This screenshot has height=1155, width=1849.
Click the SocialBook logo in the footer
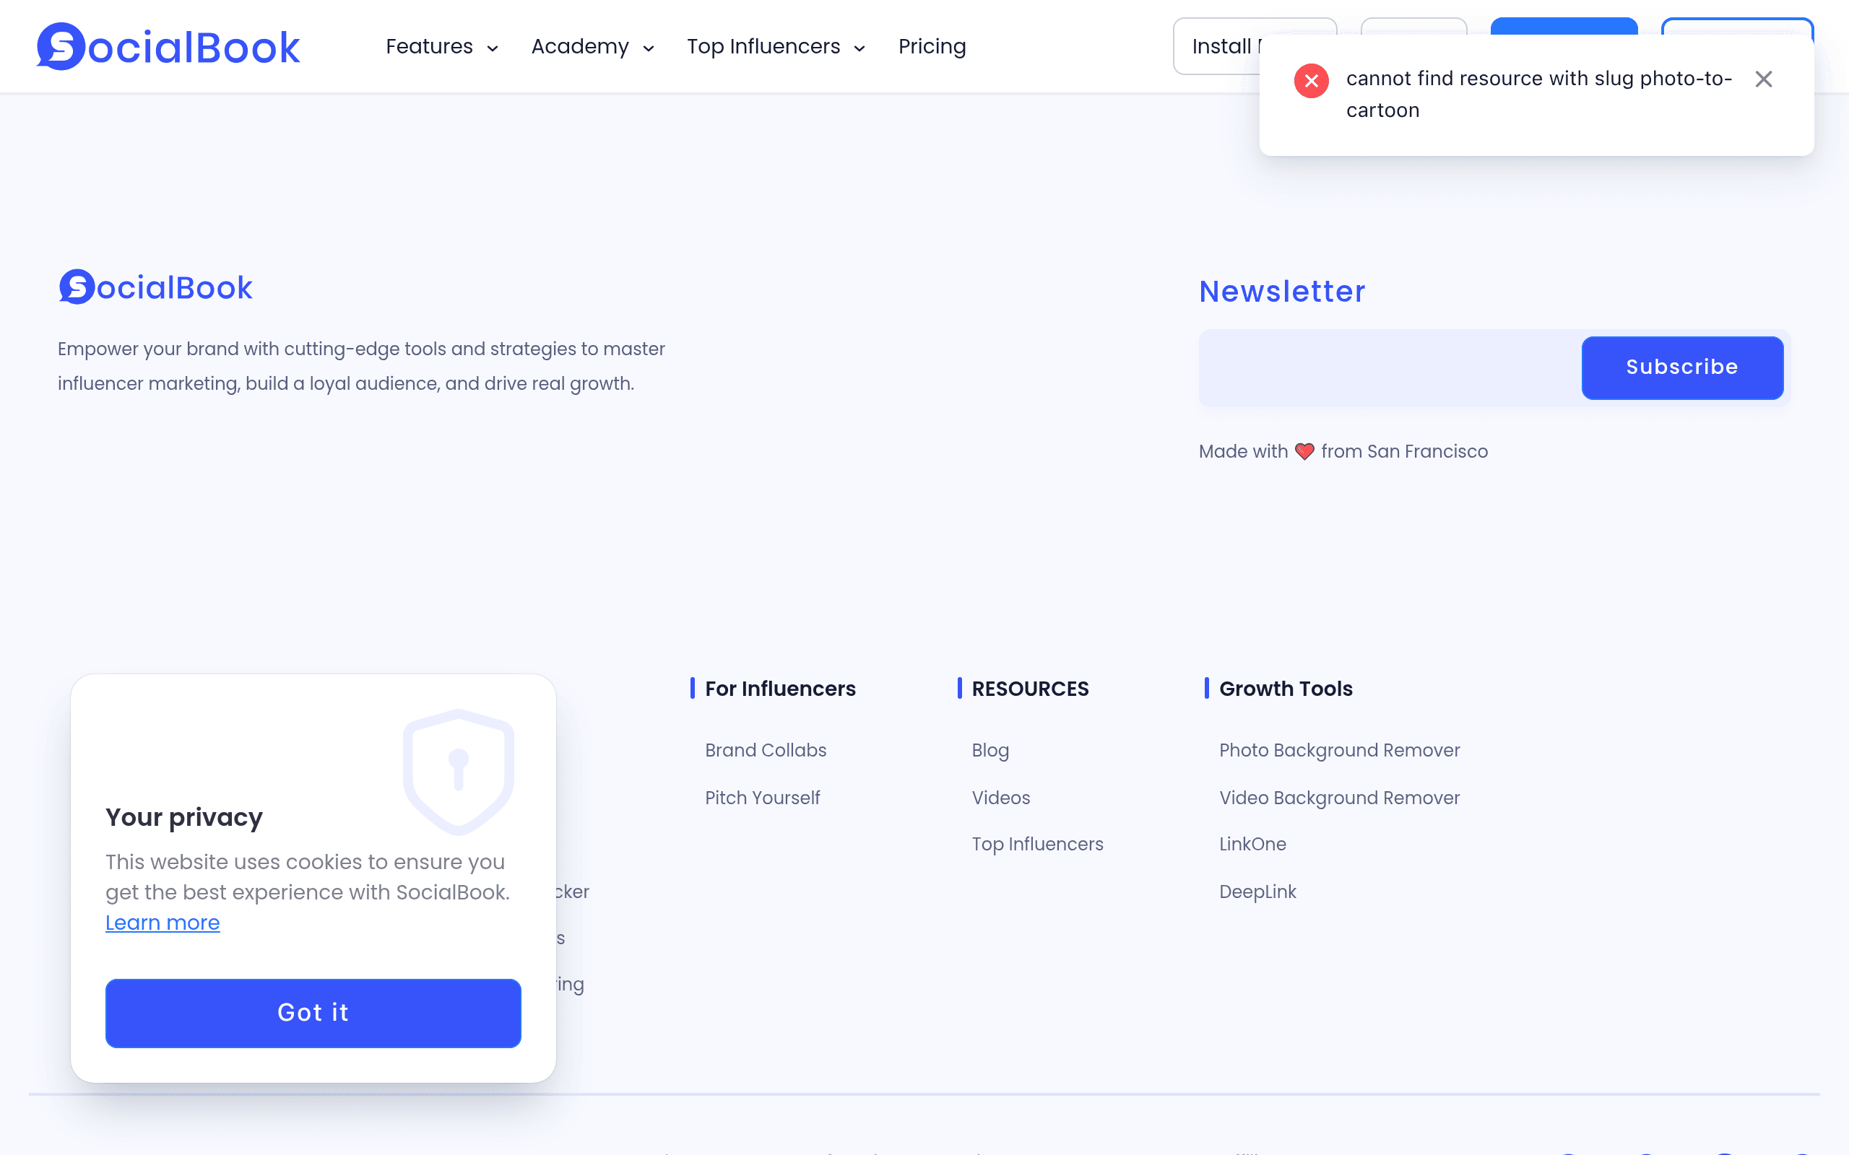point(155,287)
